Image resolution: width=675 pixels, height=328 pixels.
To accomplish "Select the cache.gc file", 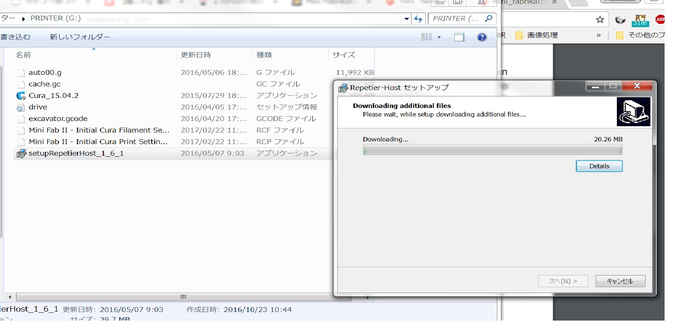I will point(44,84).
